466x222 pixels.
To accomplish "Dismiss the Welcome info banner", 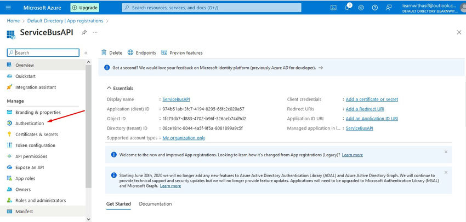I will click(446, 151).
